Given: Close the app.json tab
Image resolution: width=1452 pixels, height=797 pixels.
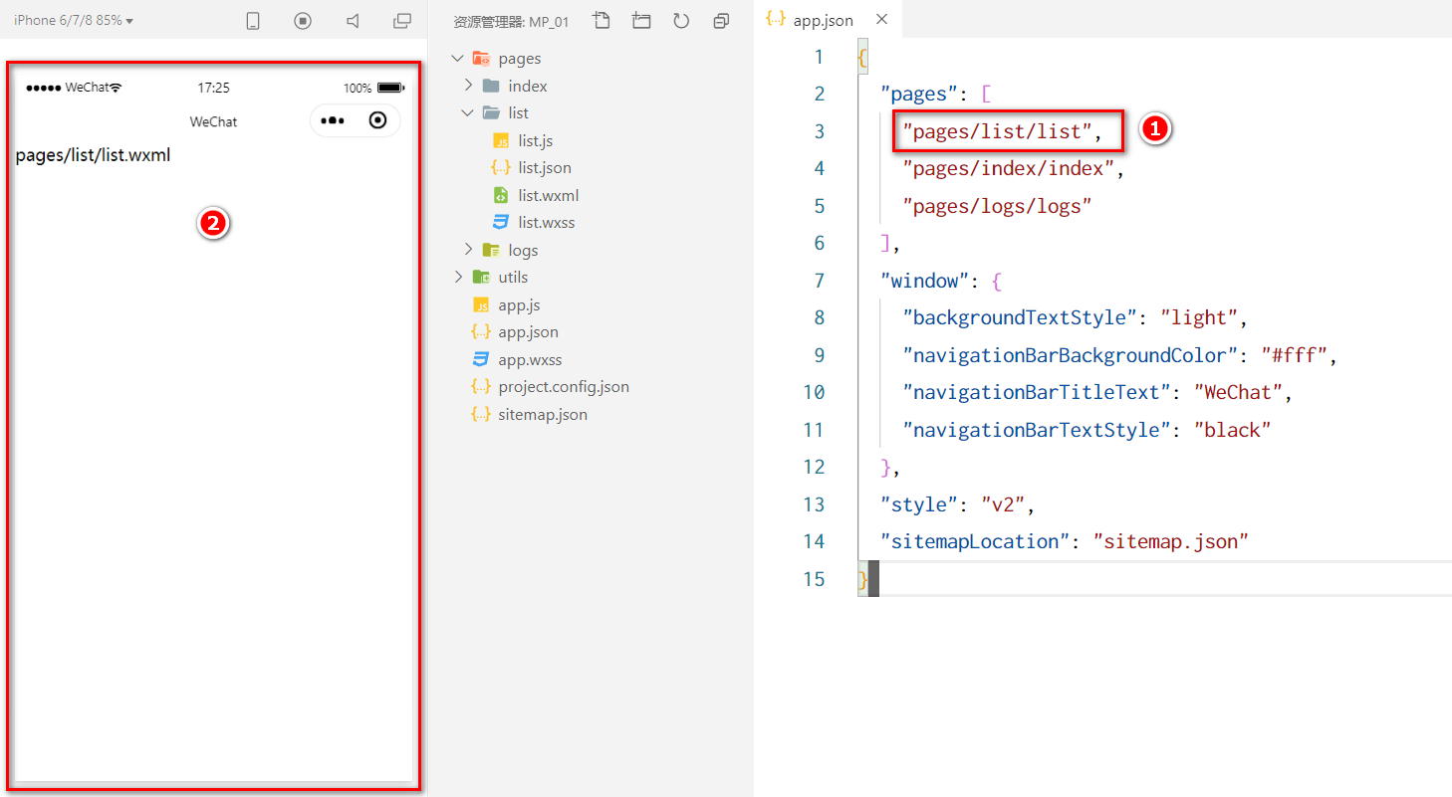Looking at the screenshot, I should pyautogui.click(x=881, y=20).
